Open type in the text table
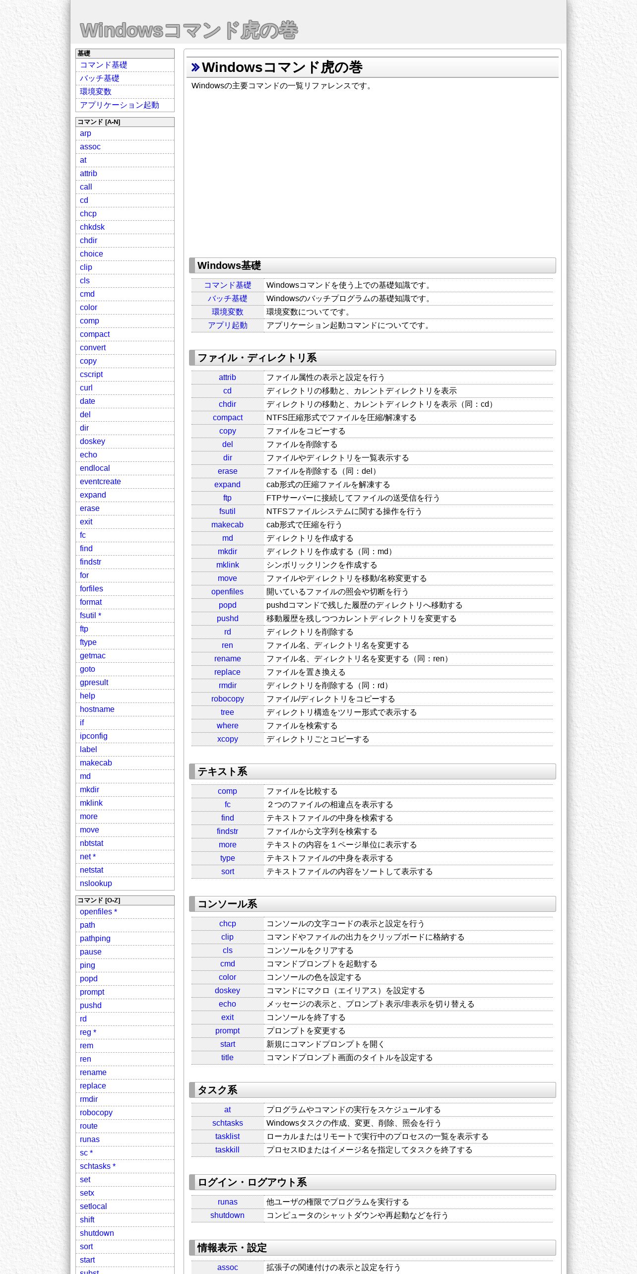The image size is (637, 1274). (227, 858)
